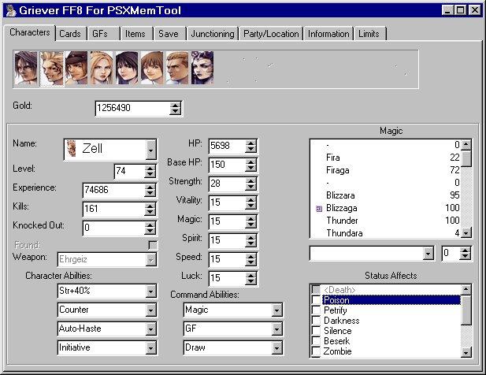Viewport: 486px width, 375px height.
Task: Open the empty magic selection dropdown
Action: 428,254
